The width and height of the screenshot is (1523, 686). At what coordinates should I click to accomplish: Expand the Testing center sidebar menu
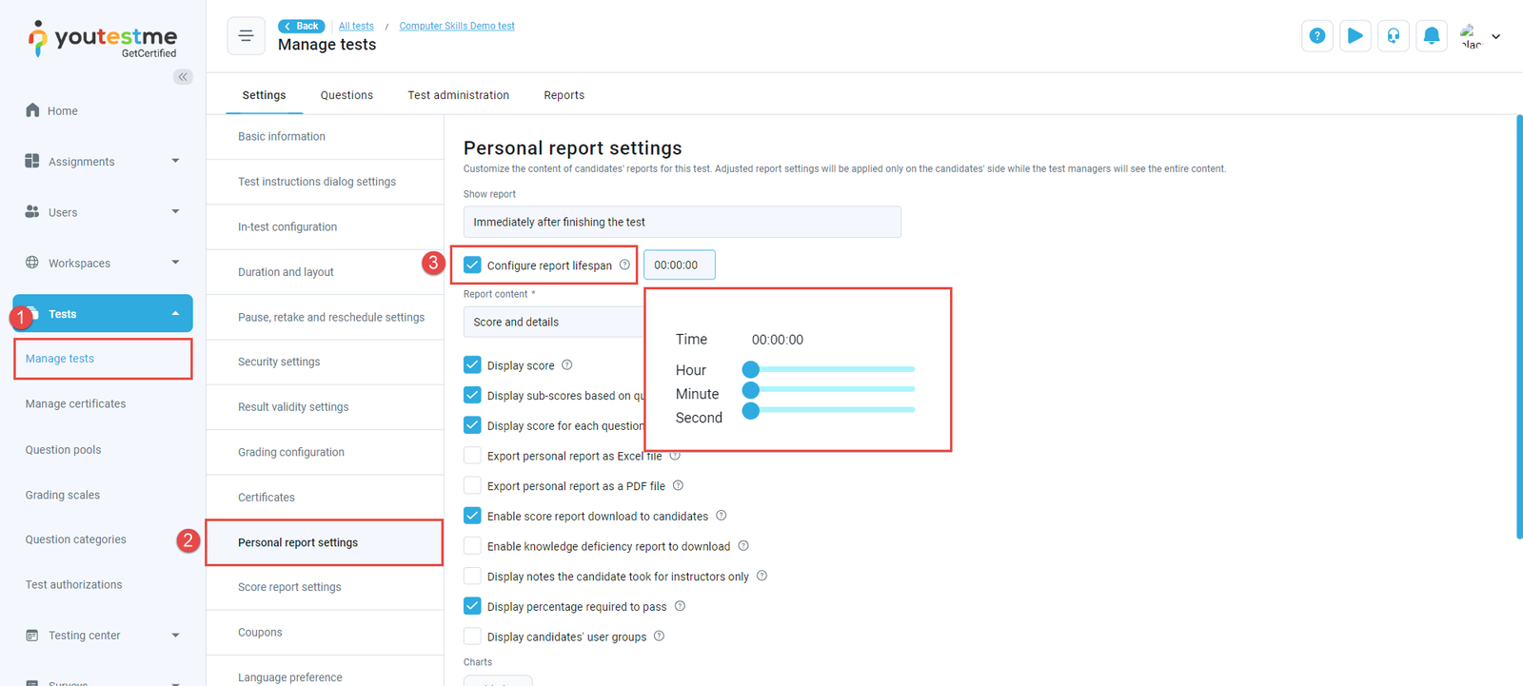[x=175, y=635]
